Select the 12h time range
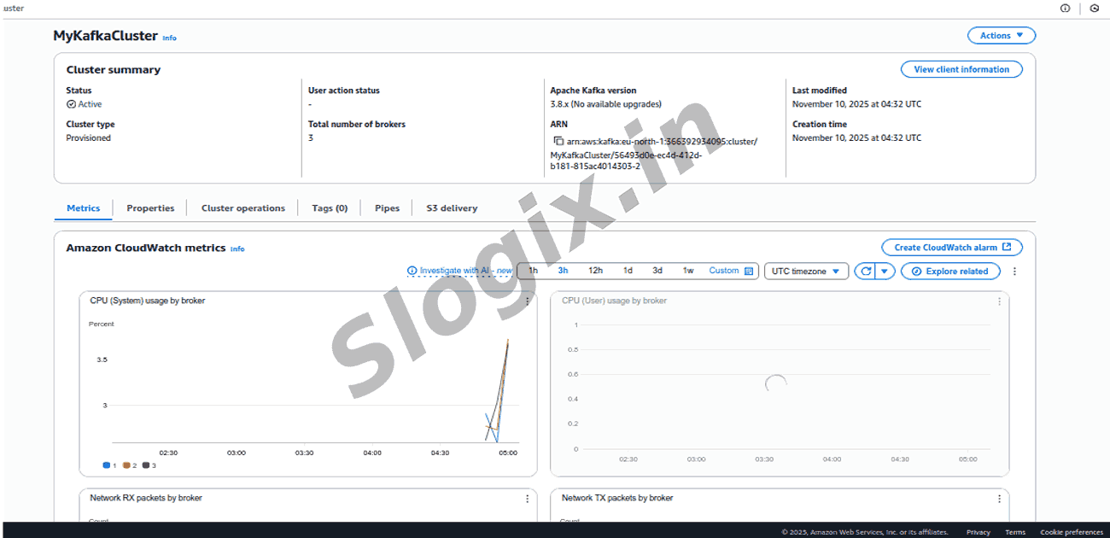Screen dimensions: 1110x538 595,271
